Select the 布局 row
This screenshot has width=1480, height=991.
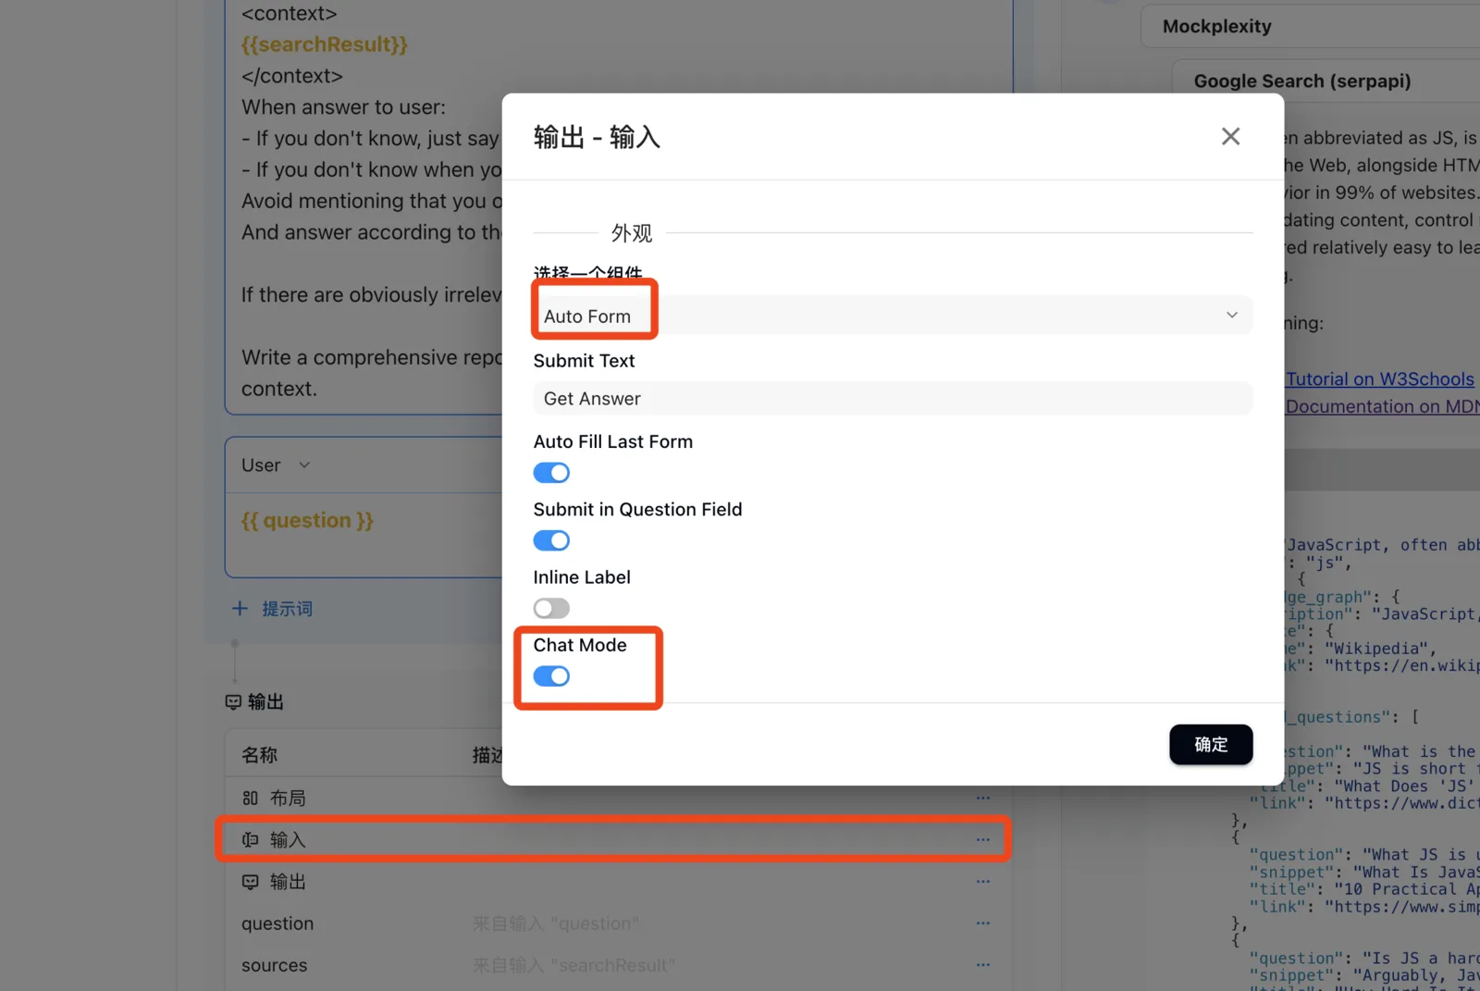click(x=618, y=798)
